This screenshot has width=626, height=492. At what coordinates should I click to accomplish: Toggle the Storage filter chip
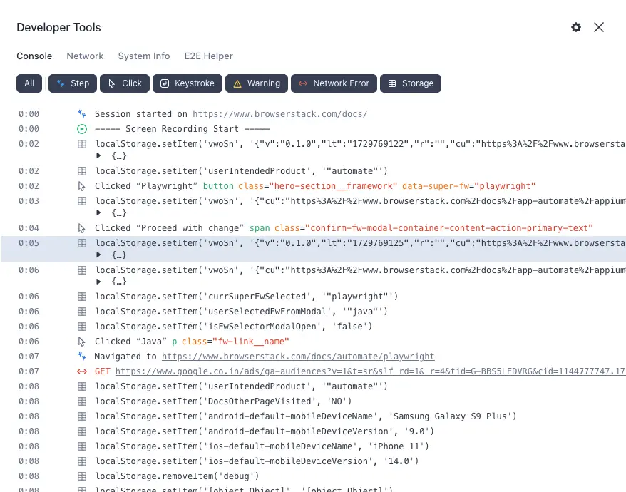410,83
